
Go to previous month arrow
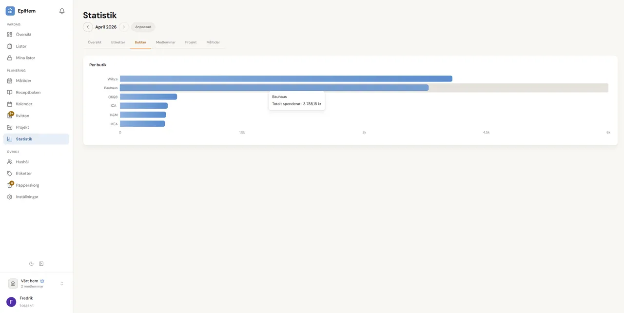point(88,27)
